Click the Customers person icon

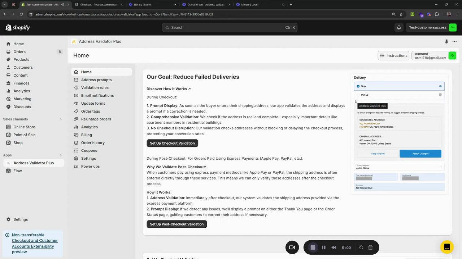click(x=8, y=68)
